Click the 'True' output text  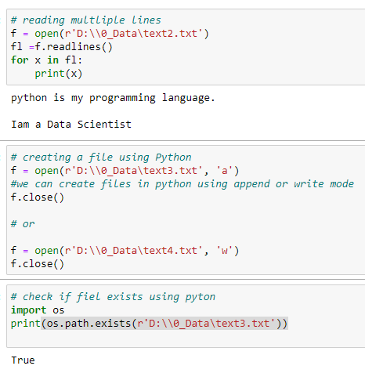(23, 360)
